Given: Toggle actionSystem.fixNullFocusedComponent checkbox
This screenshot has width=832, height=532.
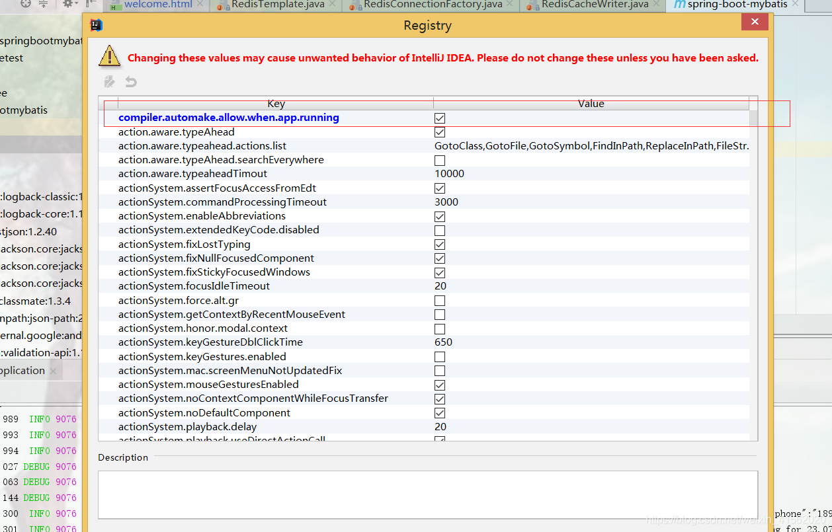Looking at the screenshot, I should coord(440,258).
